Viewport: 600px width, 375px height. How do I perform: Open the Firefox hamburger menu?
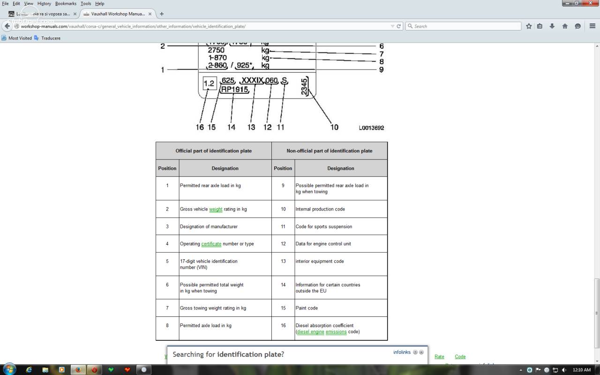click(x=592, y=26)
